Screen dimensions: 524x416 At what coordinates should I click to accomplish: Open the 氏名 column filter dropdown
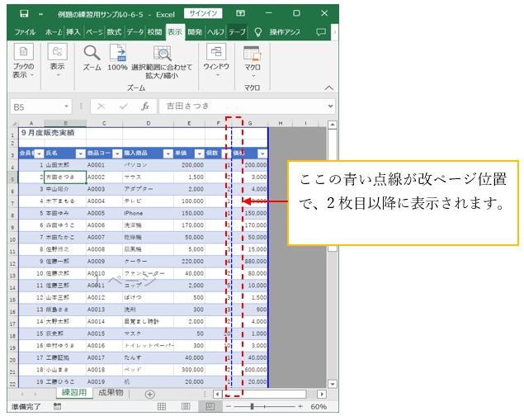(x=80, y=154)
